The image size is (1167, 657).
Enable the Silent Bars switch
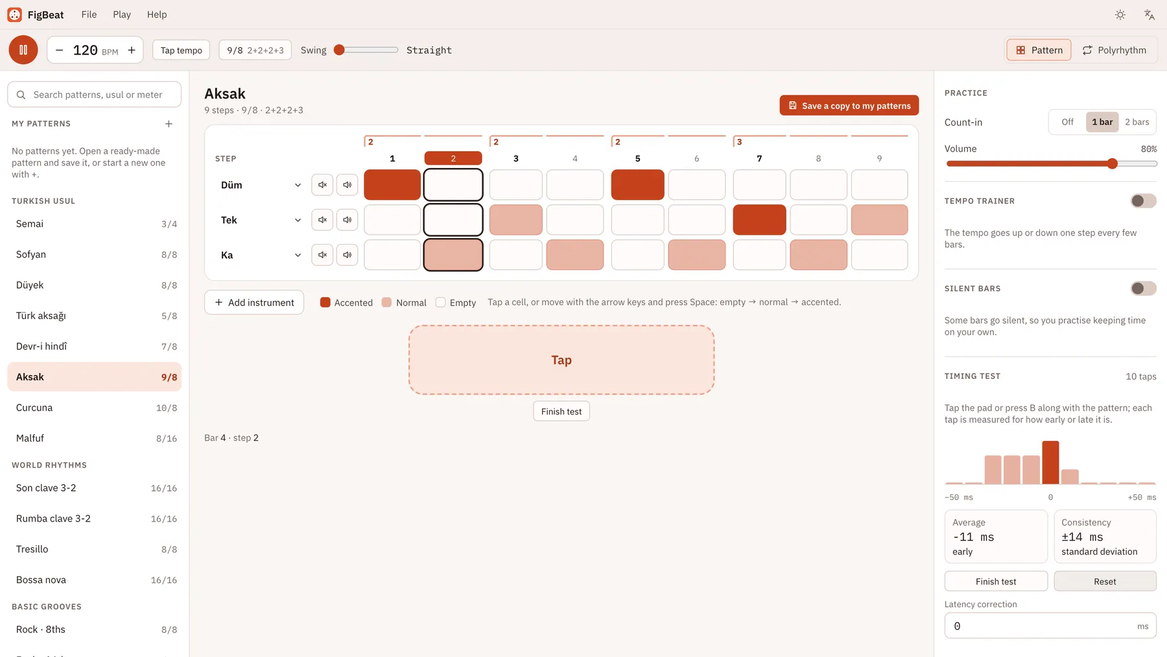click(1144, 289)
